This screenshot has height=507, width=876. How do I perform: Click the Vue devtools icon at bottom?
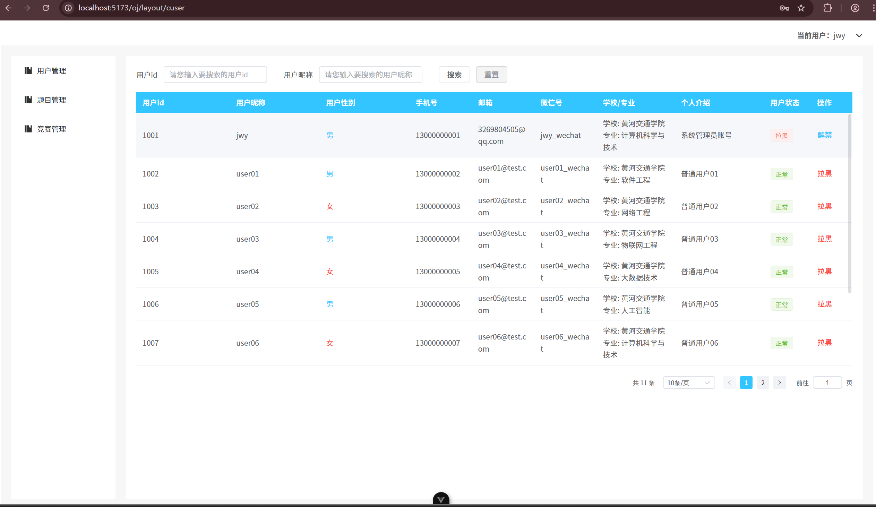click(441, 499)
